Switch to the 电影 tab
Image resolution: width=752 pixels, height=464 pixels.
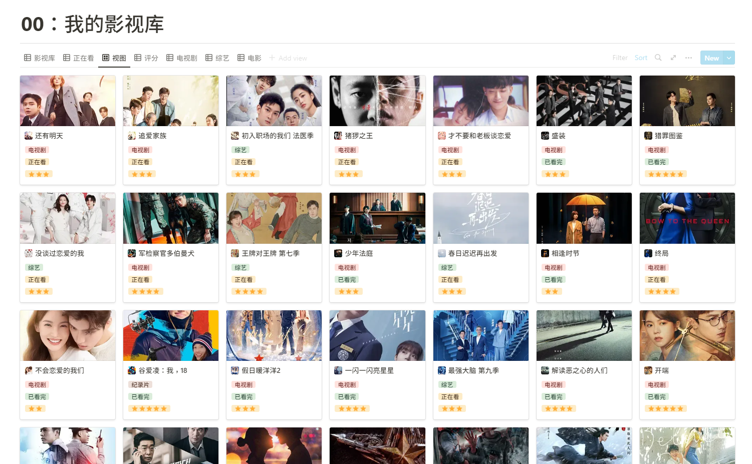[x=249, y=58]
